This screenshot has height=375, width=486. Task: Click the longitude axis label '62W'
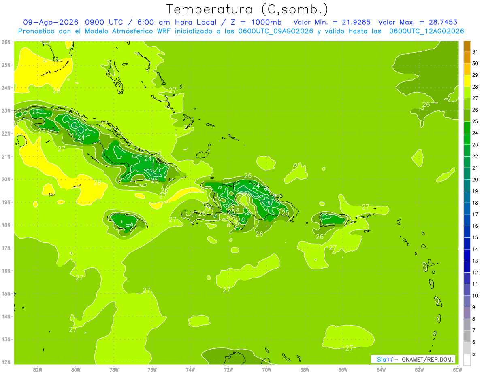pos(419,369)
